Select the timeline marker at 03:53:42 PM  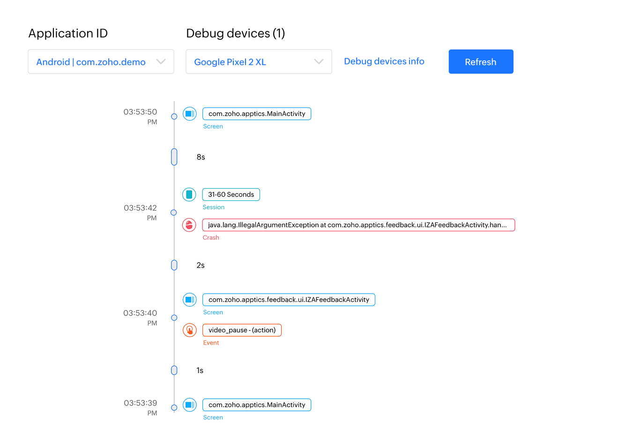(x=174, y=212)
